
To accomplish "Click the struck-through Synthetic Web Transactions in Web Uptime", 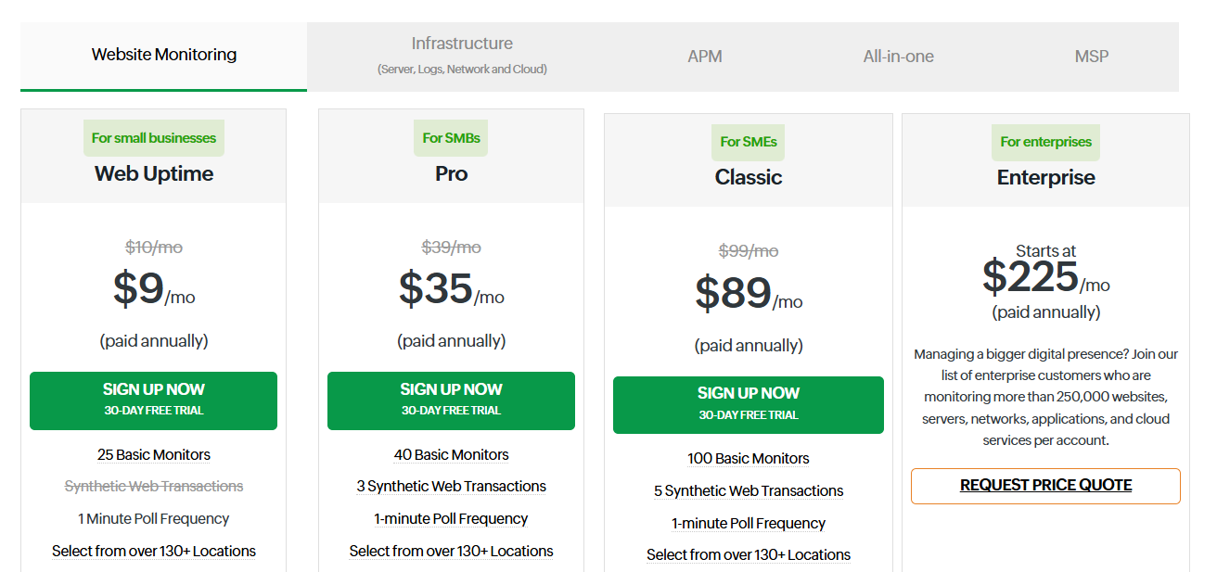I will click(x=154, y=487).
